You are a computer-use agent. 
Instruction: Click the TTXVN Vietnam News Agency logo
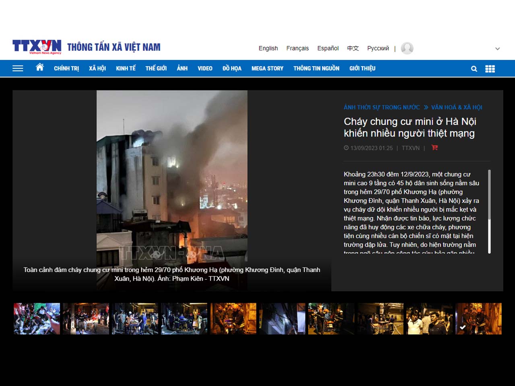[37, 47]
